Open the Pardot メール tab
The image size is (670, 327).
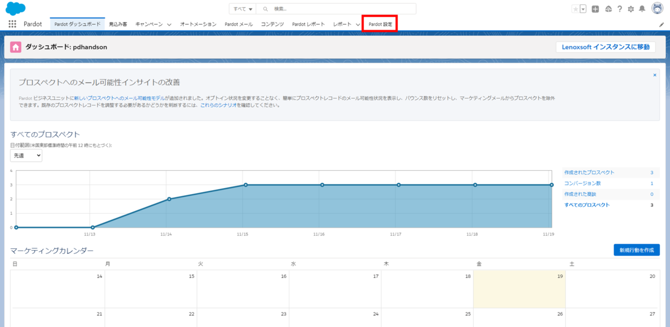click(x=238, y=25)
